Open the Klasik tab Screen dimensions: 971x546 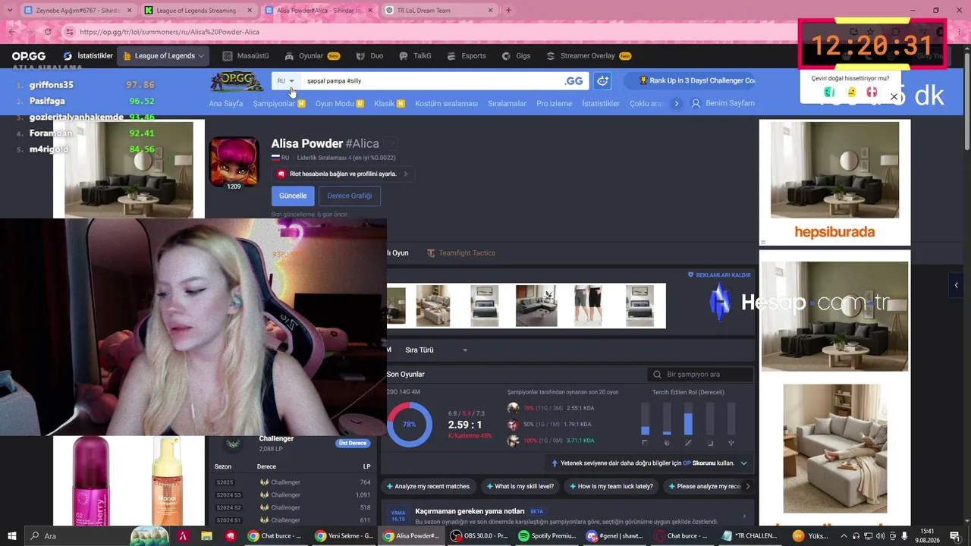[389, 104]
